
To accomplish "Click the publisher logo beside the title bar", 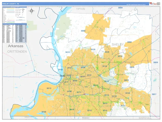I will 153,4.
